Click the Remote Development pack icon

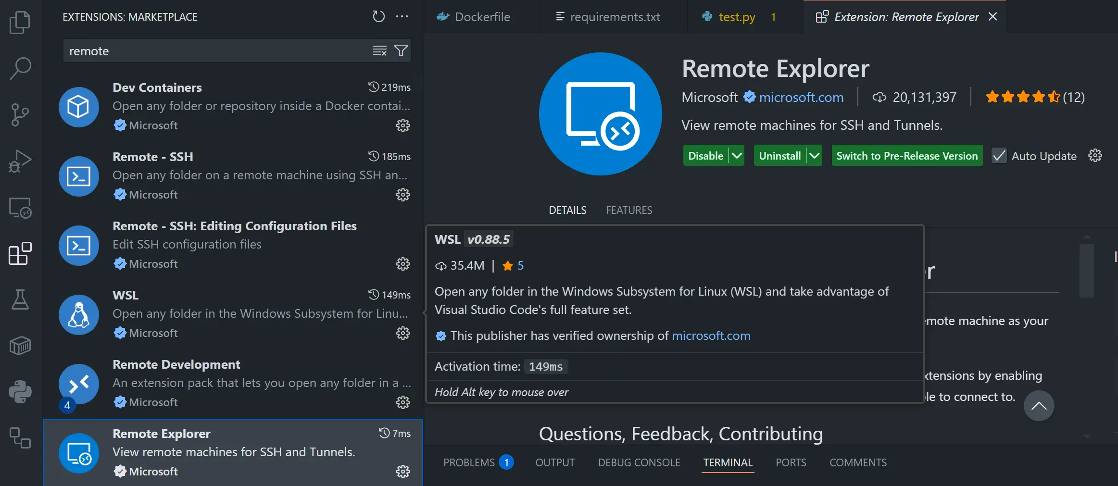[79, 384]
